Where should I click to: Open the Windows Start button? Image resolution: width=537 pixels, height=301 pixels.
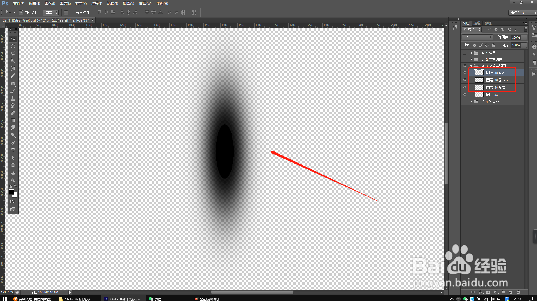tap(5, 298)
